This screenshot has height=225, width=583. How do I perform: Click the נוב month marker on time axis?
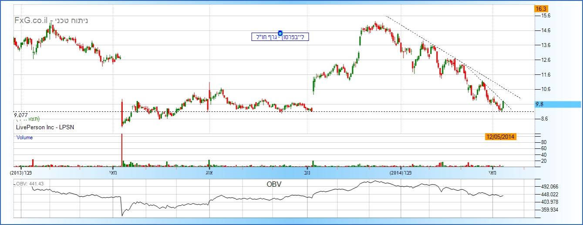pyautogui.click(x=308, y=173)
